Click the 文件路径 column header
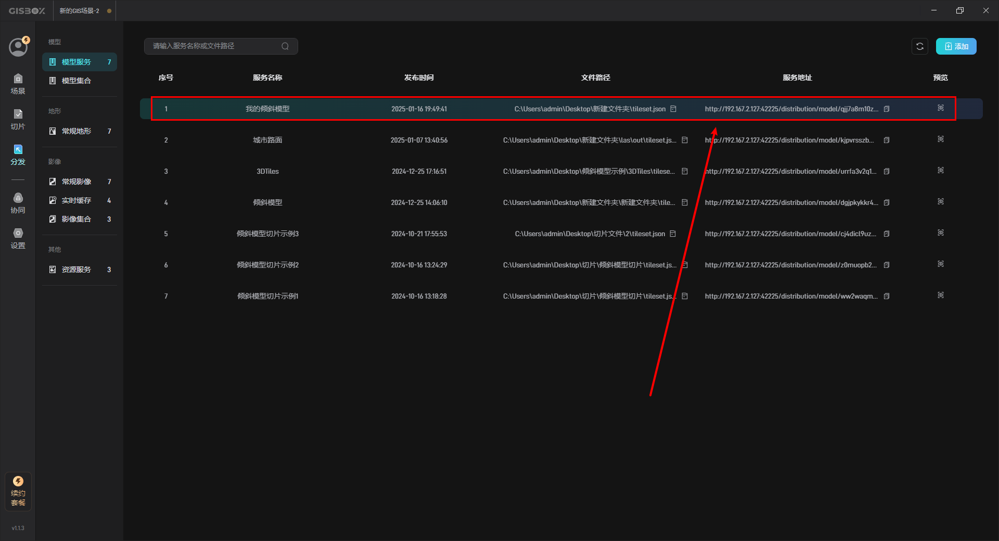 tap(595, 78)
